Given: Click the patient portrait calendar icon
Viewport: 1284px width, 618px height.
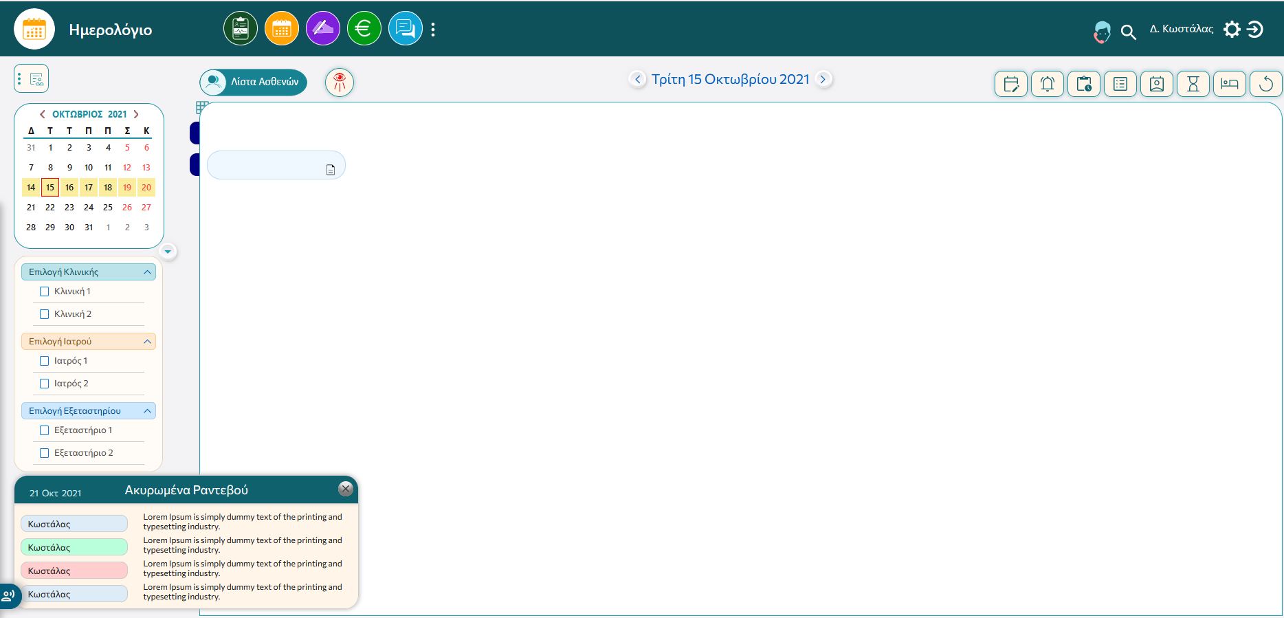Looking at the screenshot, I should click(x=1157, y=84).
